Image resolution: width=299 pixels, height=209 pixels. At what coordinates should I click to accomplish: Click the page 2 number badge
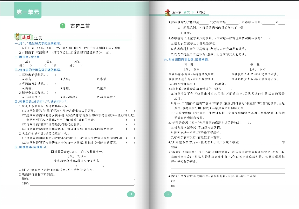coord(168,194)
